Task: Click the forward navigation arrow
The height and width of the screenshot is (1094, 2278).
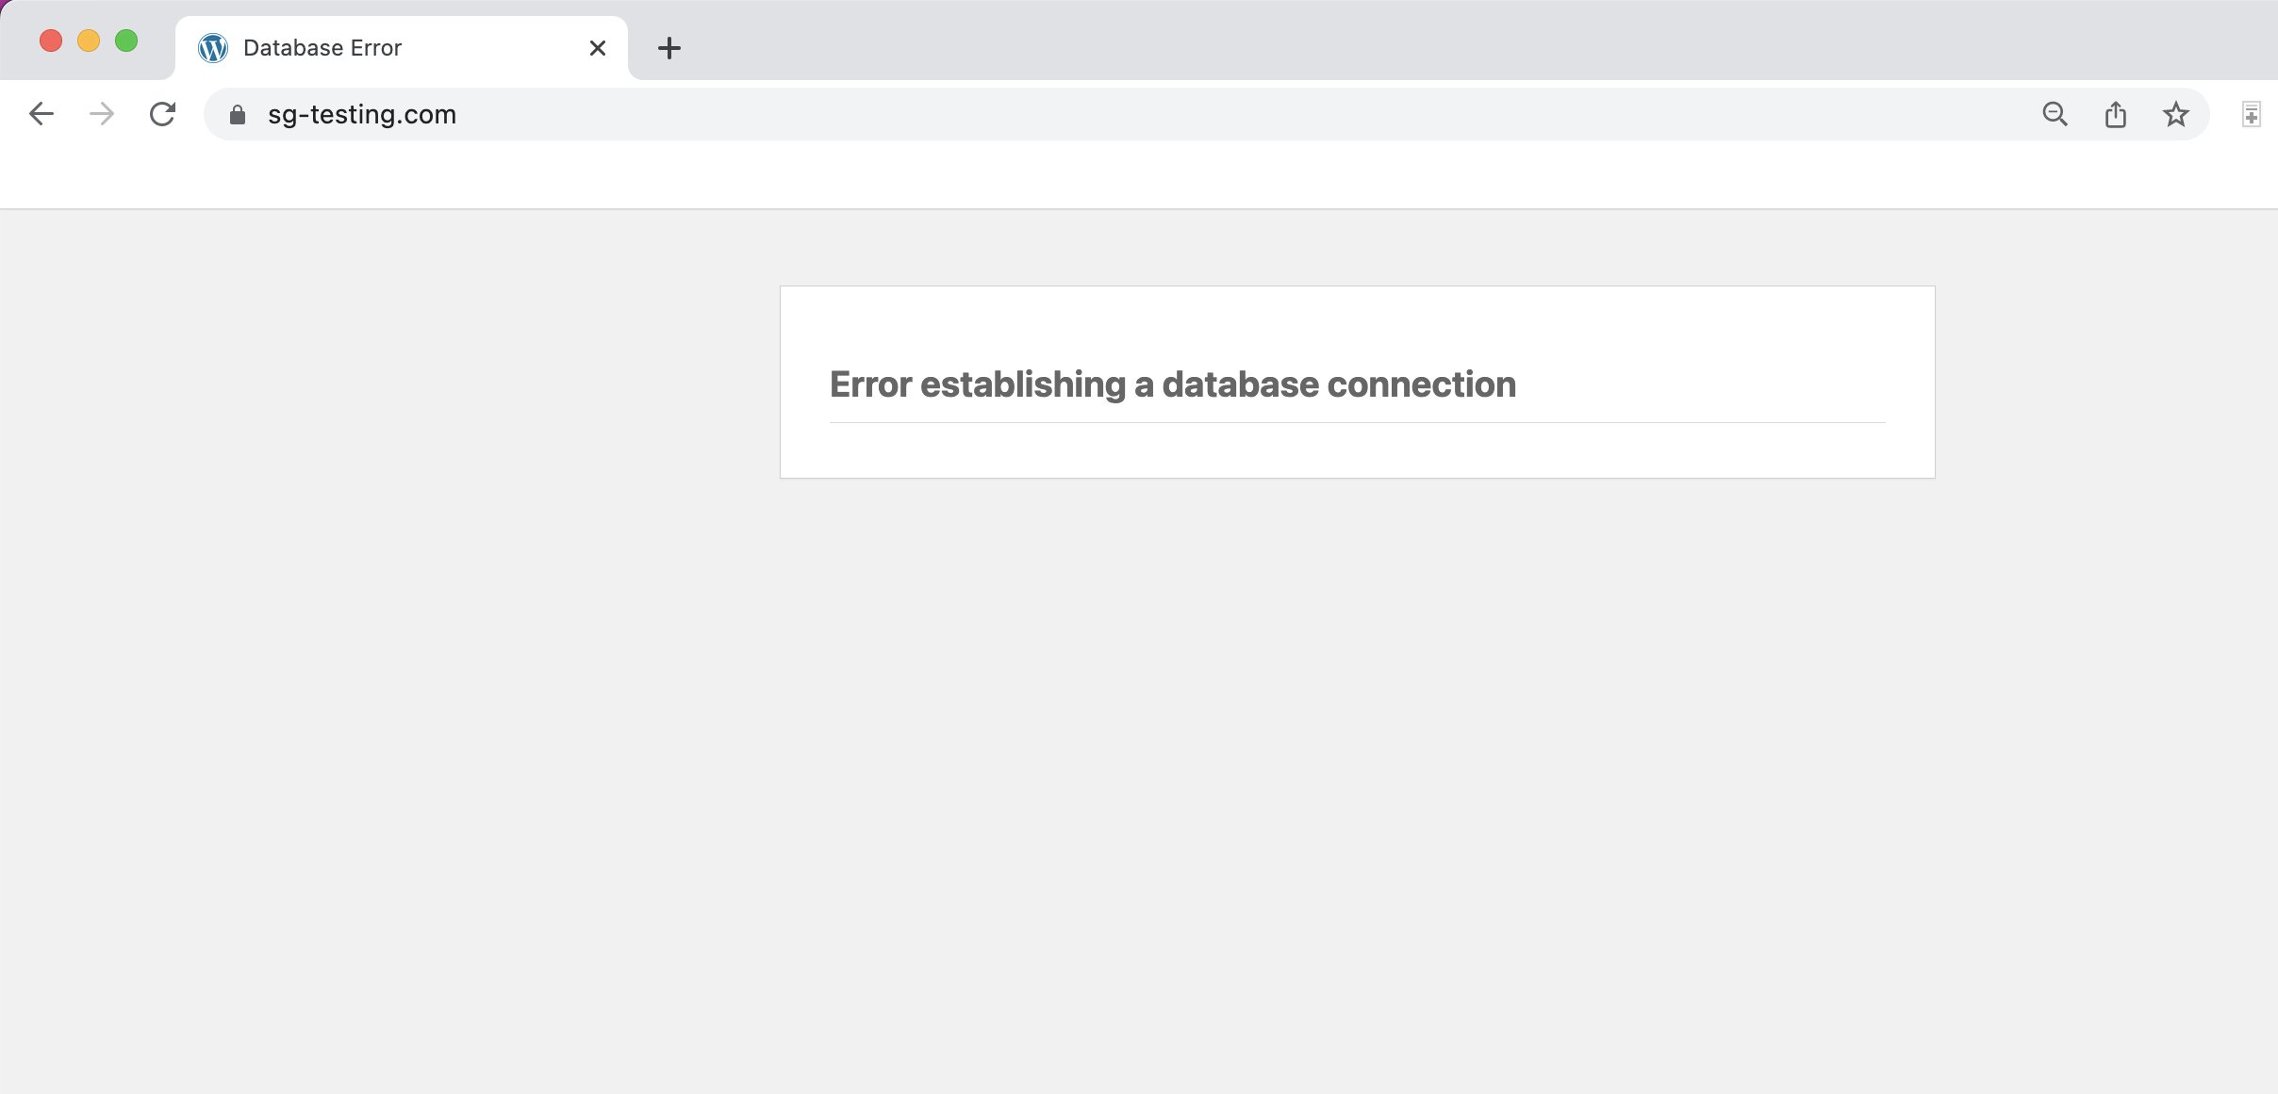Action: (101, 113)
